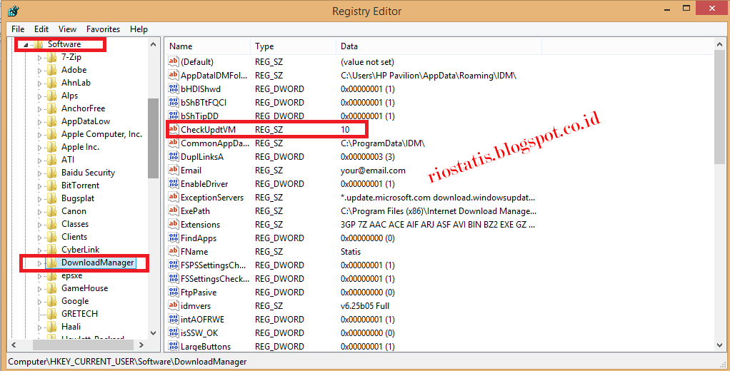Click the FindApps DWORD icon
The image size is (730, 371).
coord(173,238)
